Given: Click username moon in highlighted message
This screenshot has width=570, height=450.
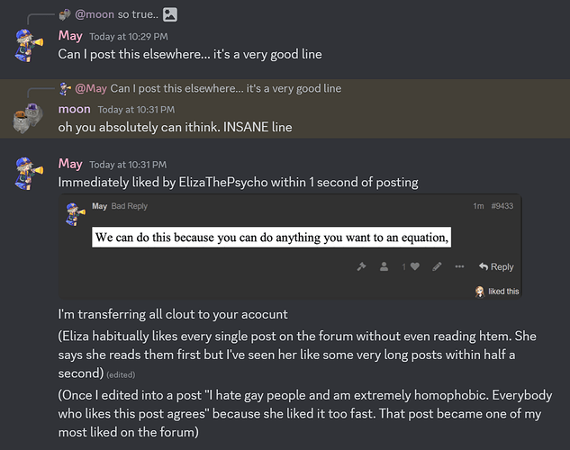Looking at the screenshot, I should [74, 109].
